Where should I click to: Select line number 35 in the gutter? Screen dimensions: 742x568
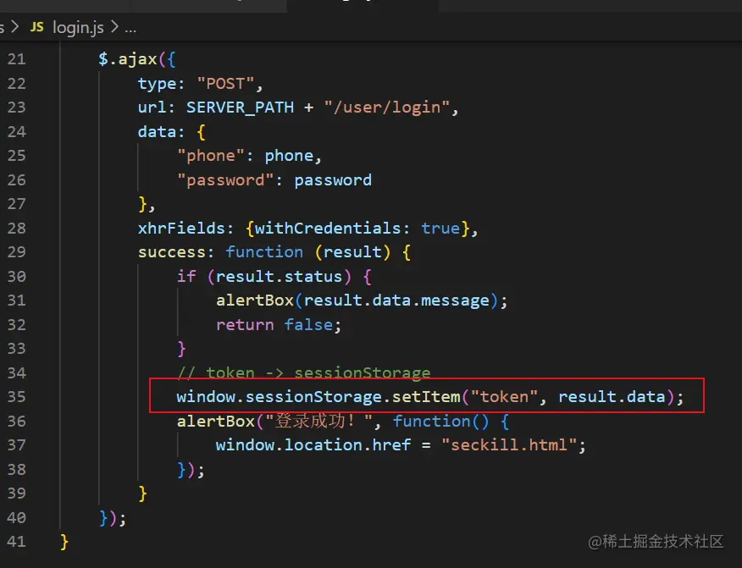coord(17,396)
